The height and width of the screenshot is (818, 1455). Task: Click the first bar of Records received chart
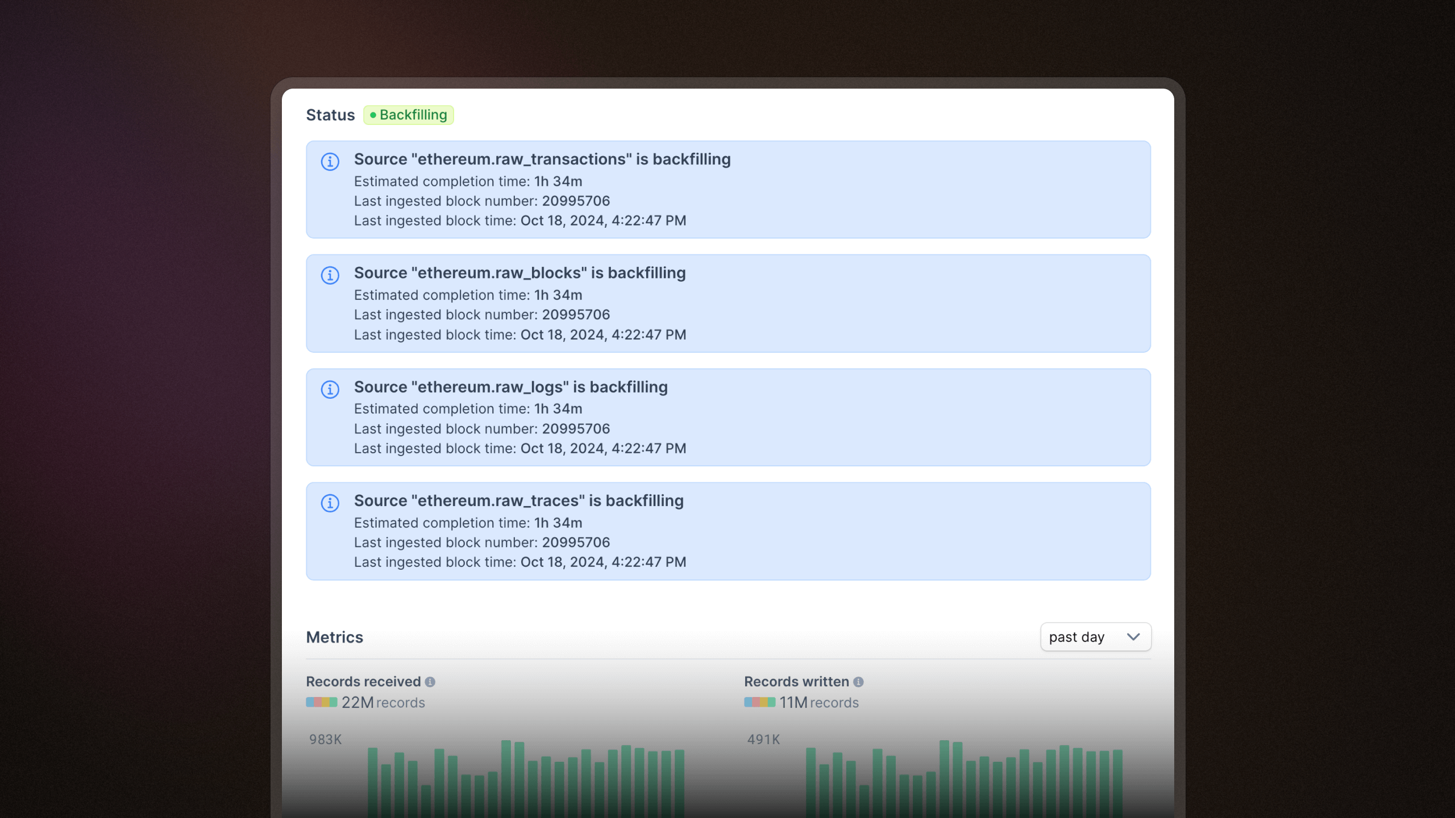(373, 782)
